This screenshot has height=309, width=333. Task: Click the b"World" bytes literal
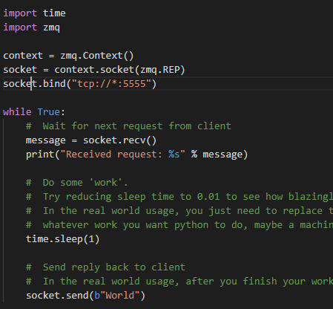coord(117,296)
